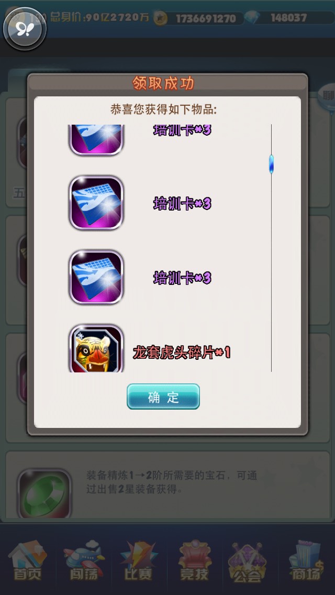Select the 龙套虎头碎片*1 reward label

[x=182, y=353]
